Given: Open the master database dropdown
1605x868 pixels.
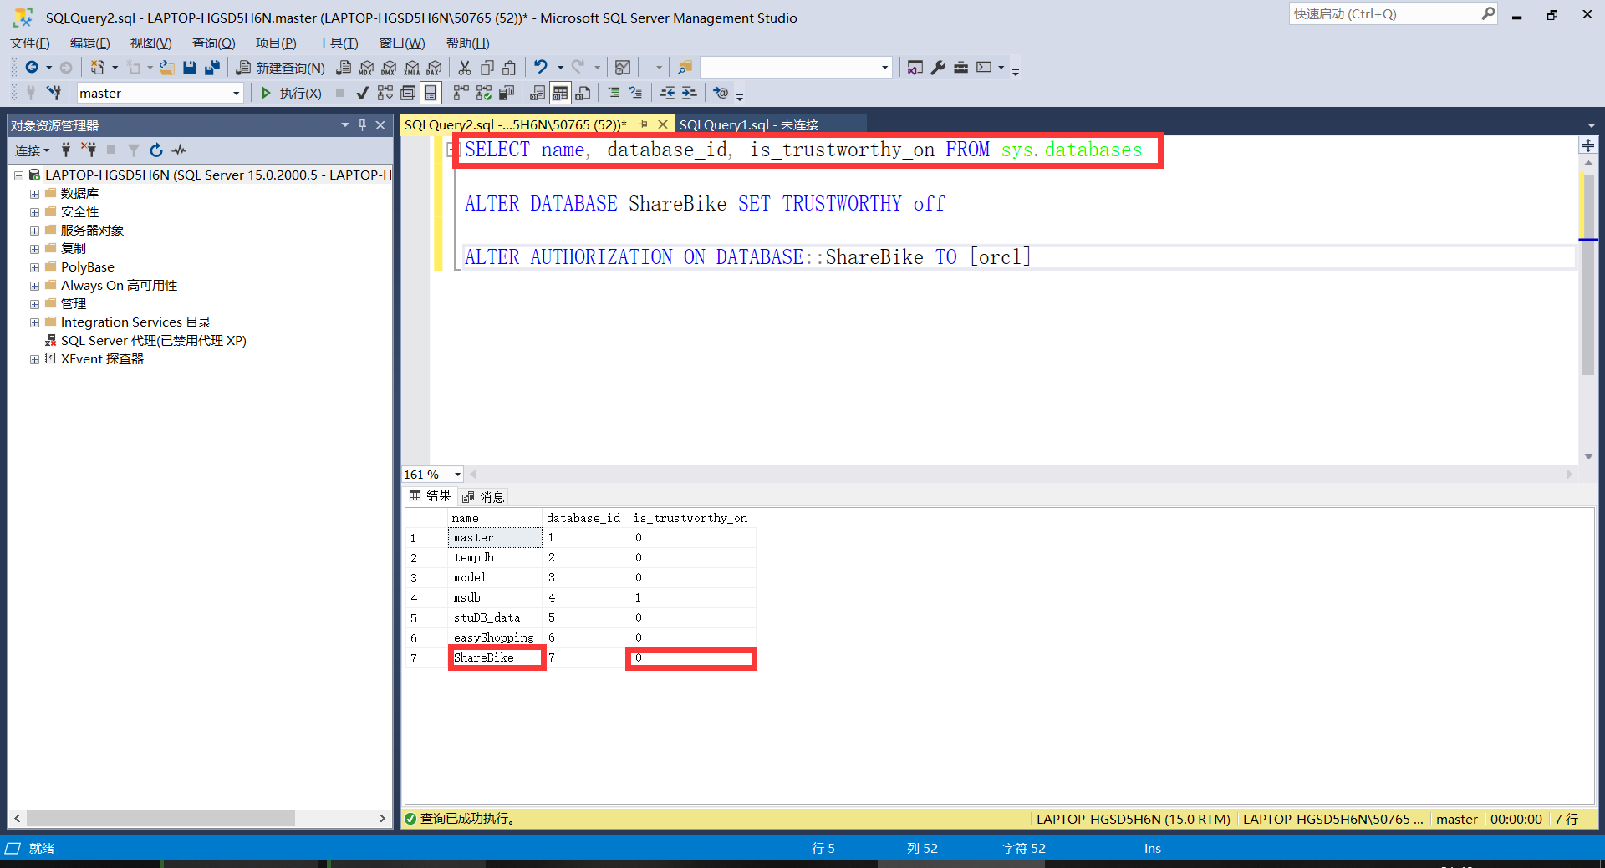Looking at the screenshot, I should click(237, 93).
